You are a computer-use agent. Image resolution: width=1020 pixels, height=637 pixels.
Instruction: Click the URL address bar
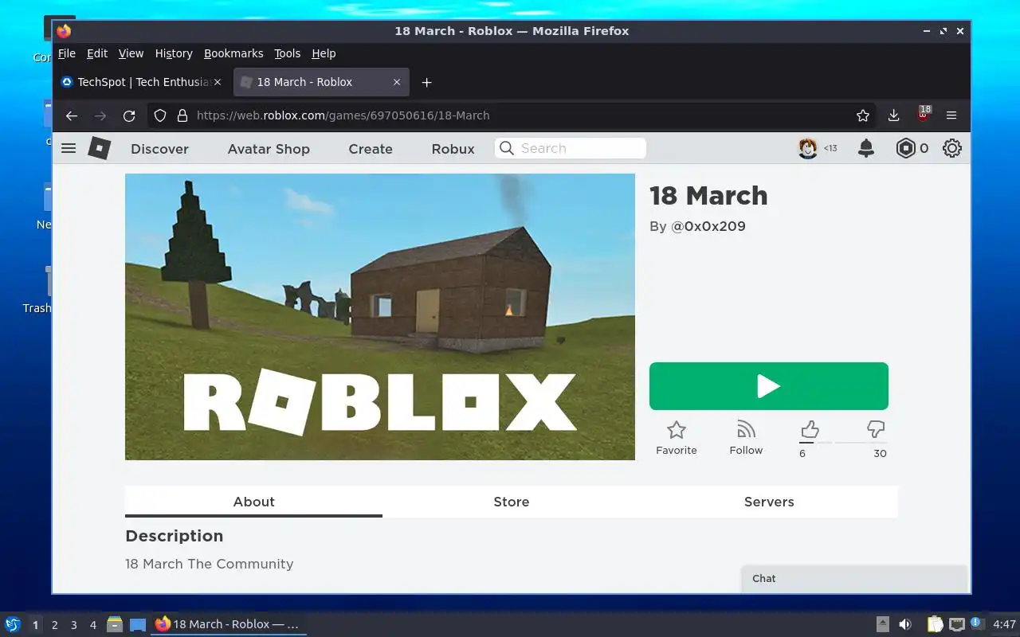point(510,115)
